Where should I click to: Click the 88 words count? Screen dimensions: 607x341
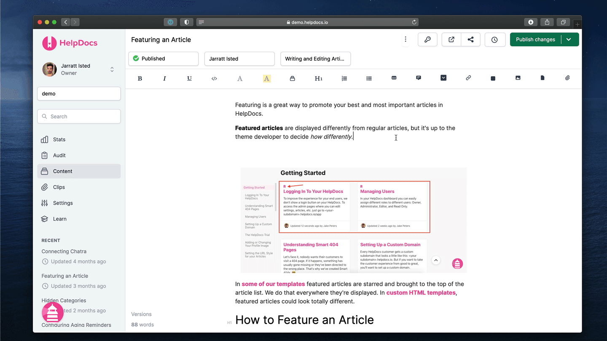(142, 325)
